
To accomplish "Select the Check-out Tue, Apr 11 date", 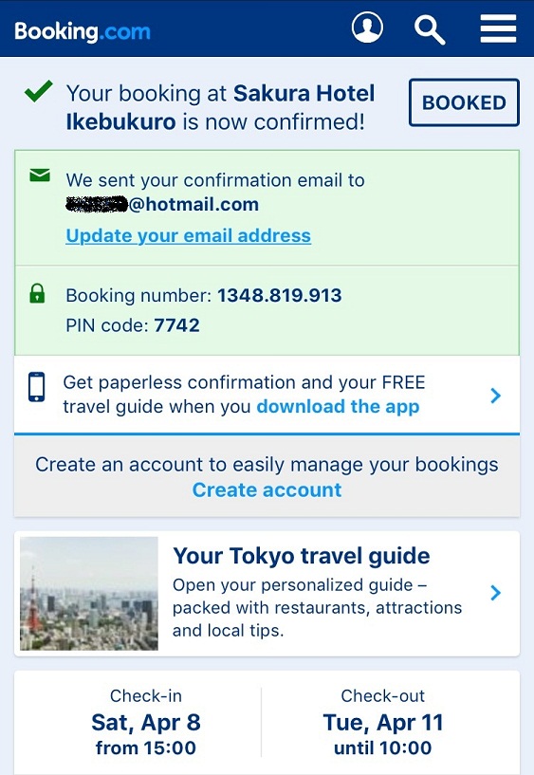I will (383, 722).
